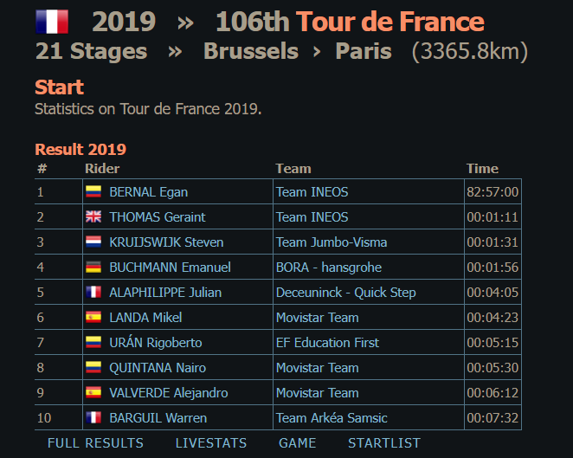The height and width of the screenshot is (458, 573).
Task: Open the Deceuninck - Quick Step team link
Action: (345, 293)
